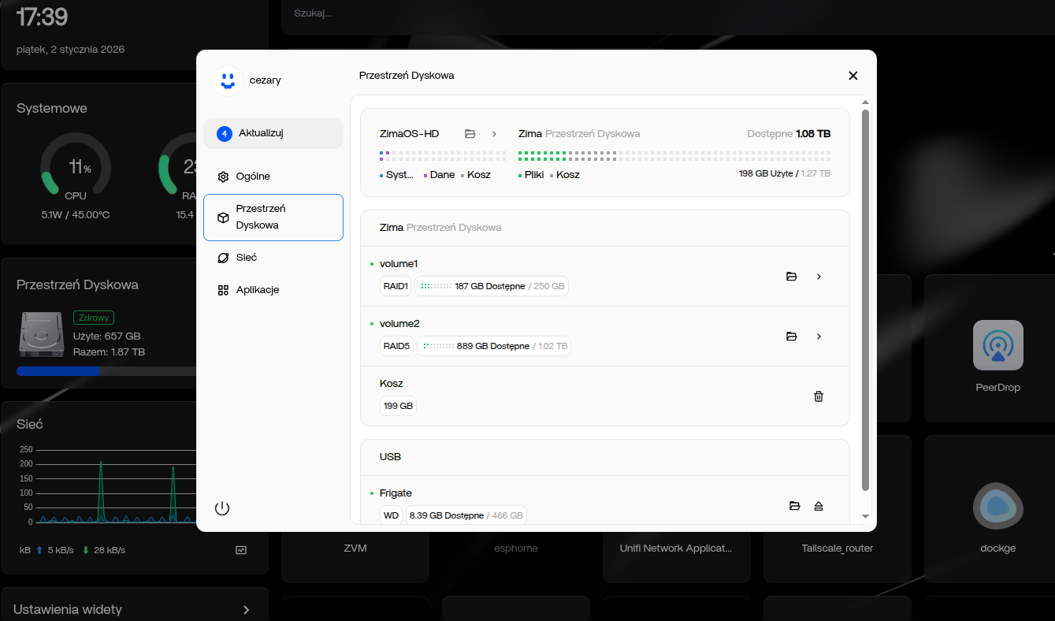This screenshot has height=621, width=1055.
Task: Expand the ZimaOS-HD chevron arrow
Action: [x=494, y=134]
